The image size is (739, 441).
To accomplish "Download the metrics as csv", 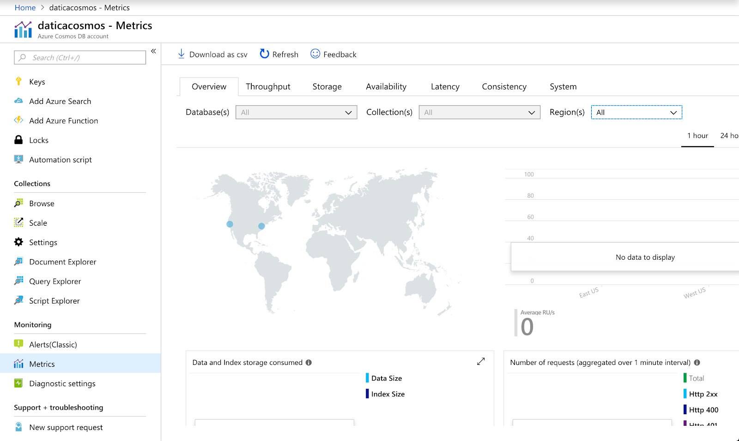I will (x=212, y=54).
